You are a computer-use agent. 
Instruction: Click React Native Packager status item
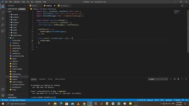[18, 100]
